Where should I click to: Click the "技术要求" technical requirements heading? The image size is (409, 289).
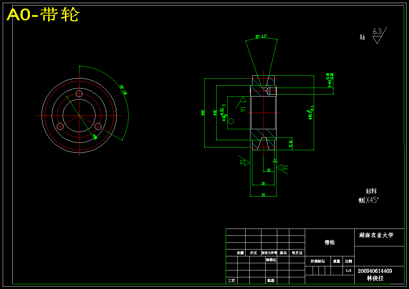point(371,191)
